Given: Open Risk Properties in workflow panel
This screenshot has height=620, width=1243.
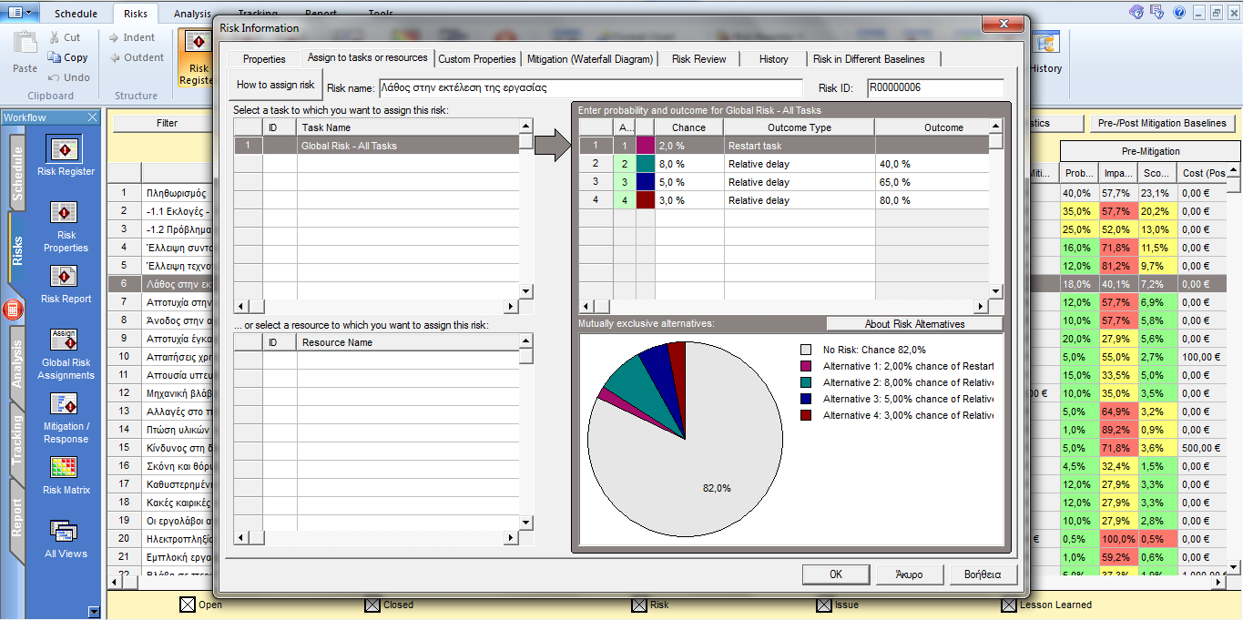Looking at the screenshot, I should pyautogui.click(x=64, y=213).
